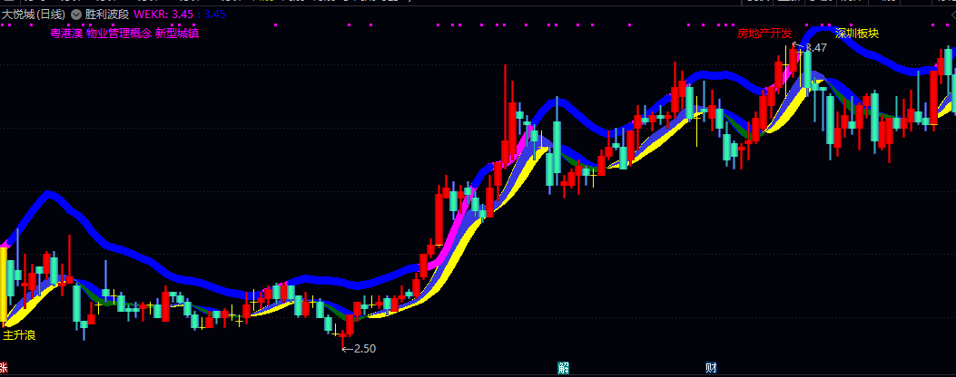Image resolution: width=956 pixels, height=377 pixels.
Task: Click the 大悦城(日线) chart title
Action: point(34,14)
